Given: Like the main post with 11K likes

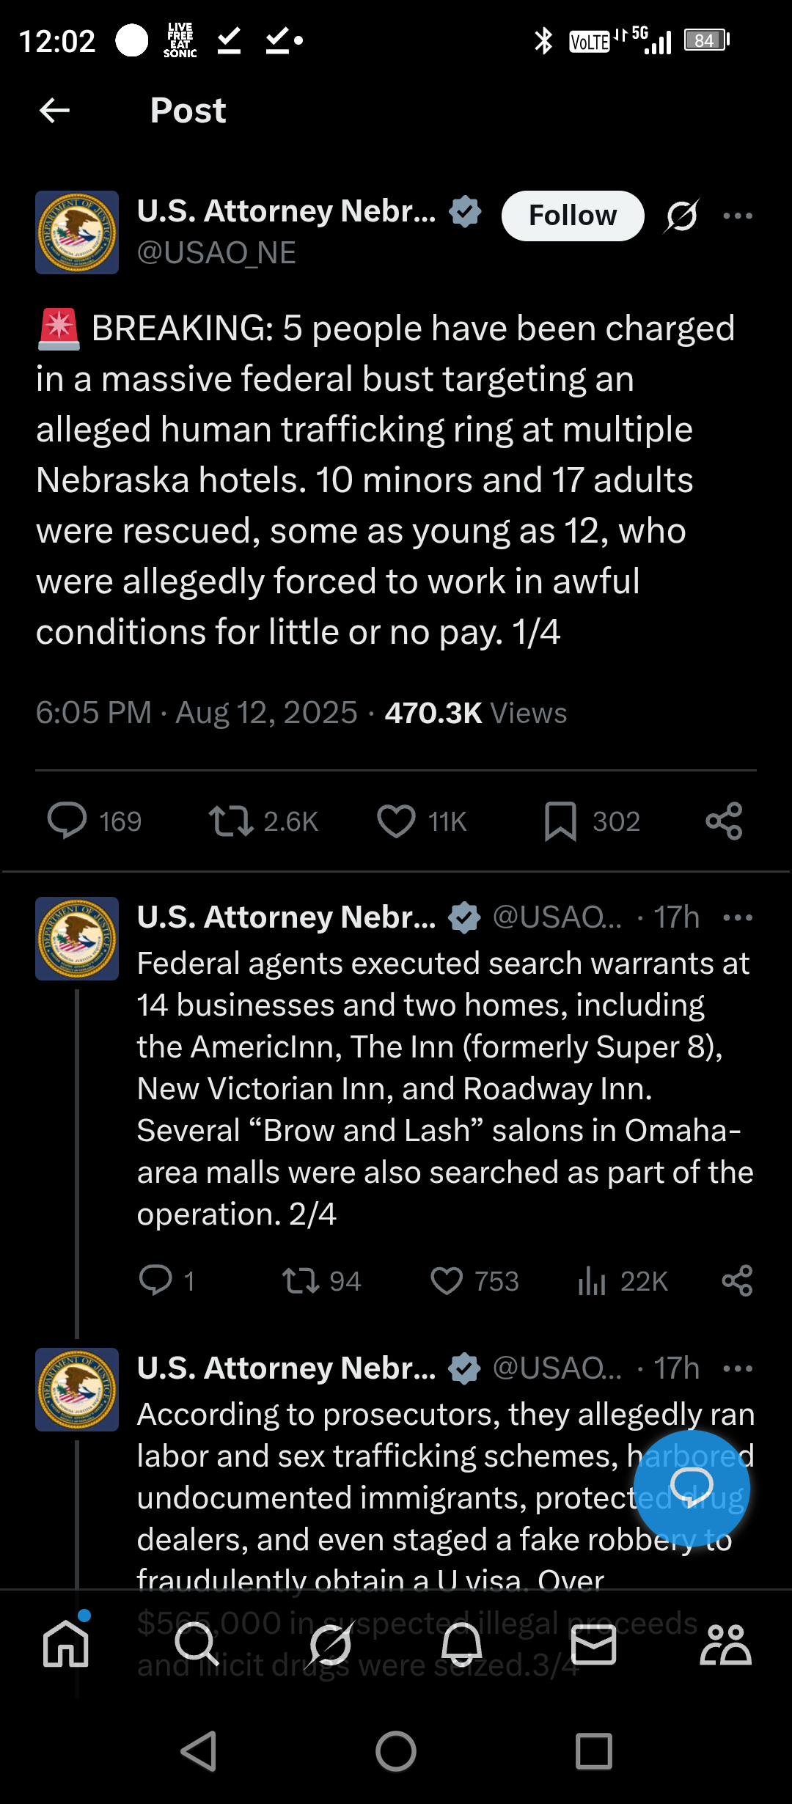Looking at the screenshot, I should pos(396,821).
